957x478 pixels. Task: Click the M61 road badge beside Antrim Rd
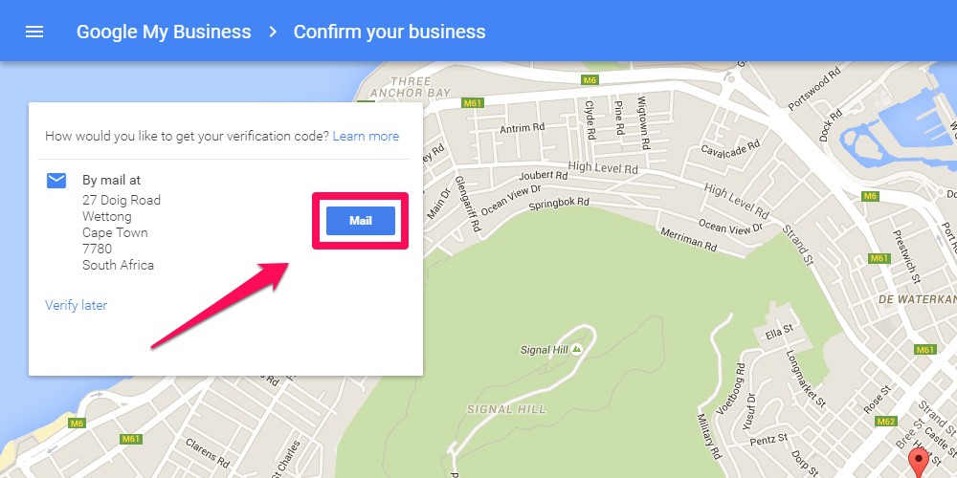(473, 103)
